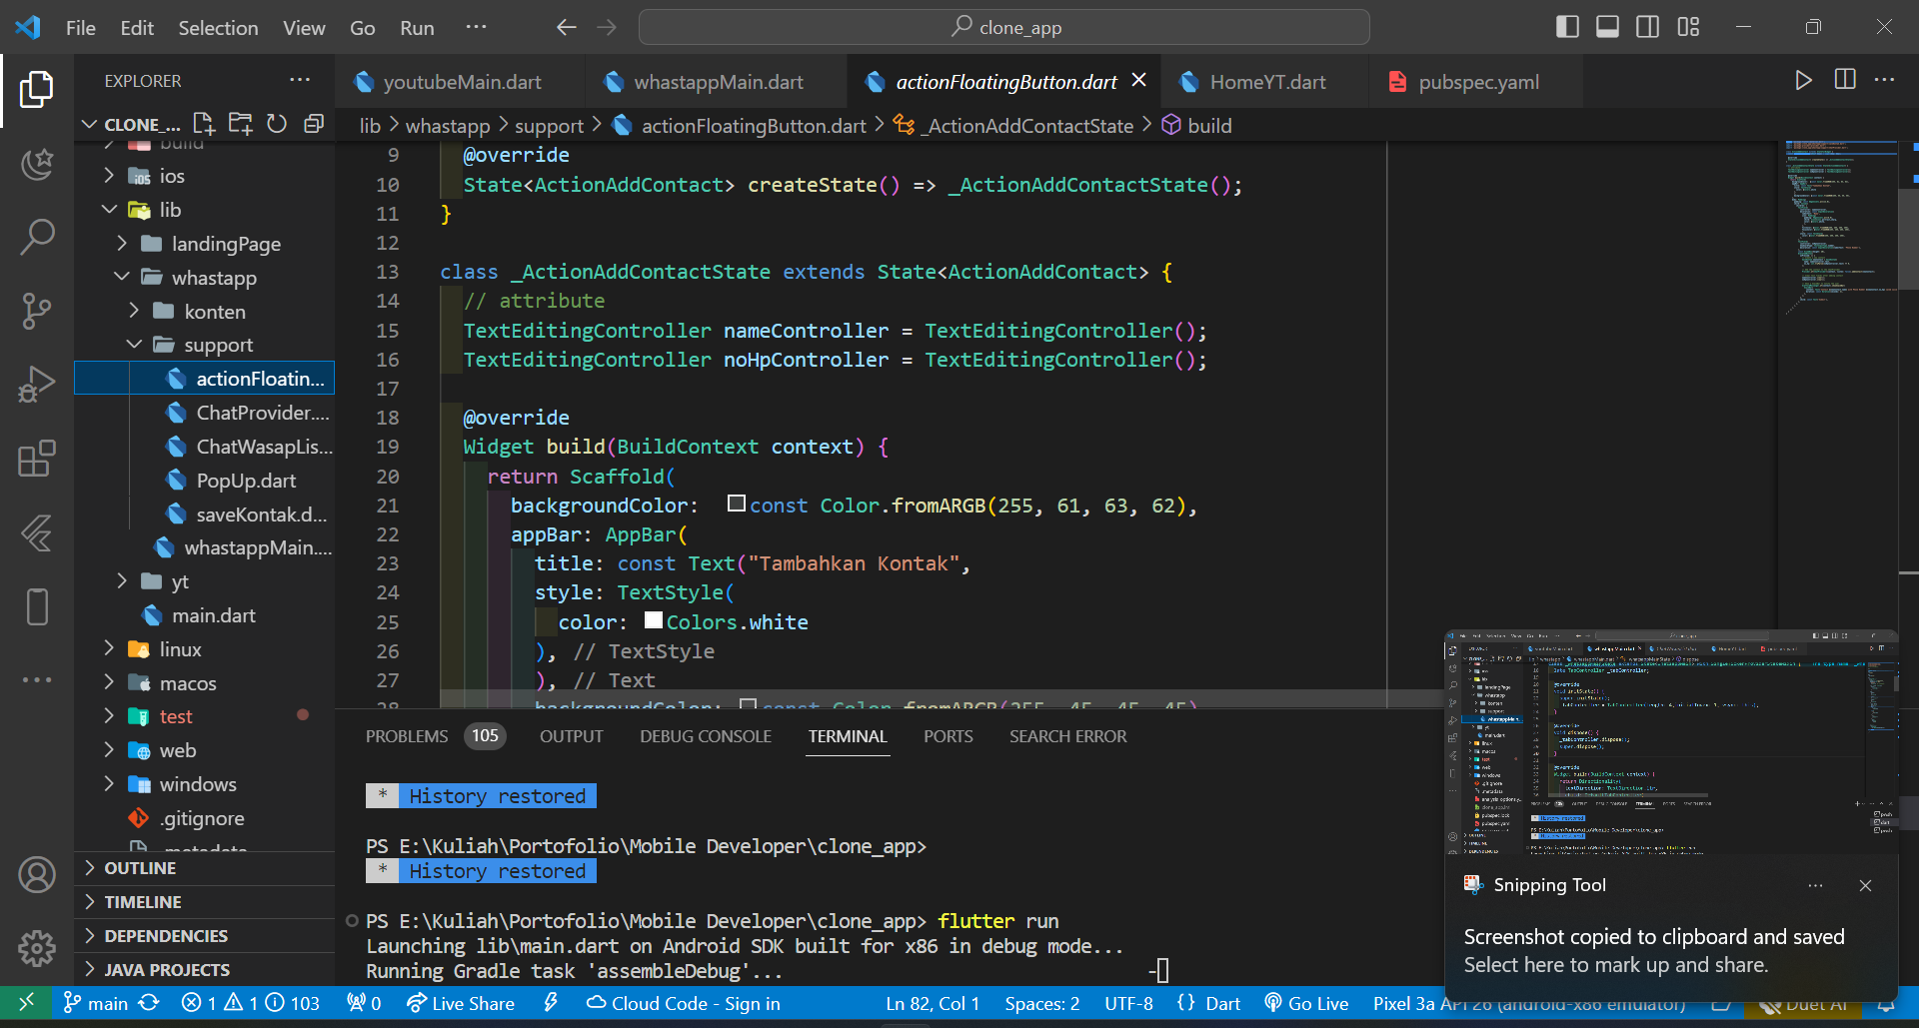Refresh the Explorer file tree
The image size is (1919, 1028).
tap(277, 124)
